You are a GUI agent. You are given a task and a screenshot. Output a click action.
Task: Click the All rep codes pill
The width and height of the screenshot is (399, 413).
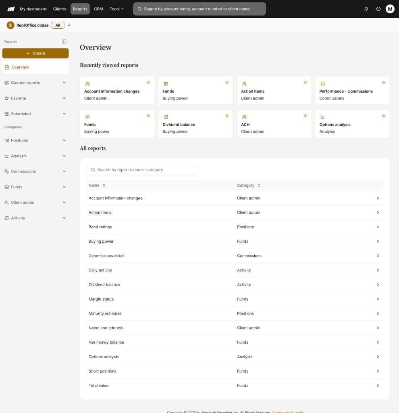(58, 25)
